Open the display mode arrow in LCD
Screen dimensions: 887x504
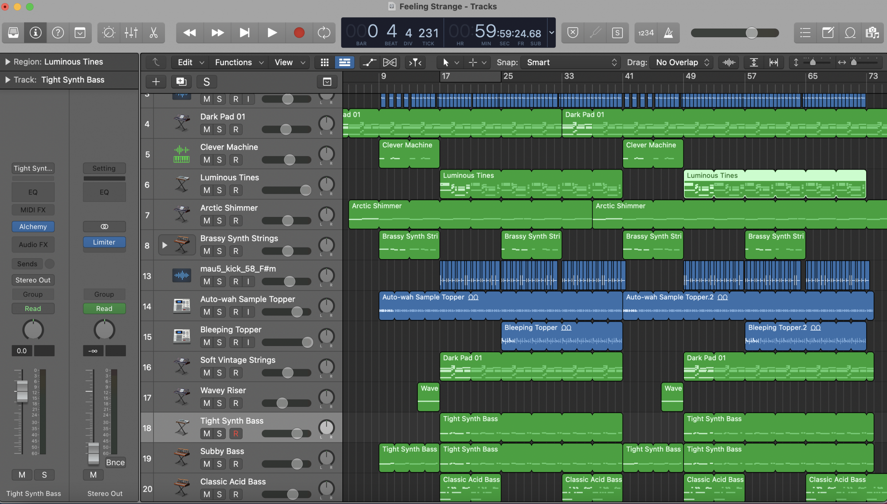click(x=552, y=32)
